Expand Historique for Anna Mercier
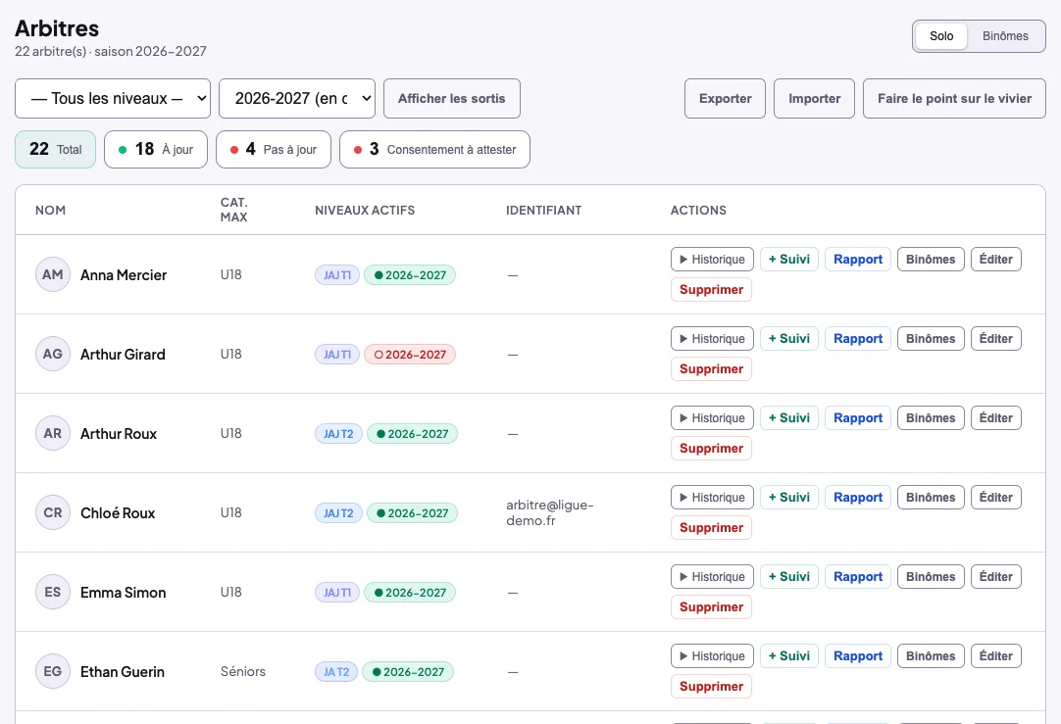 click(712, 259)
